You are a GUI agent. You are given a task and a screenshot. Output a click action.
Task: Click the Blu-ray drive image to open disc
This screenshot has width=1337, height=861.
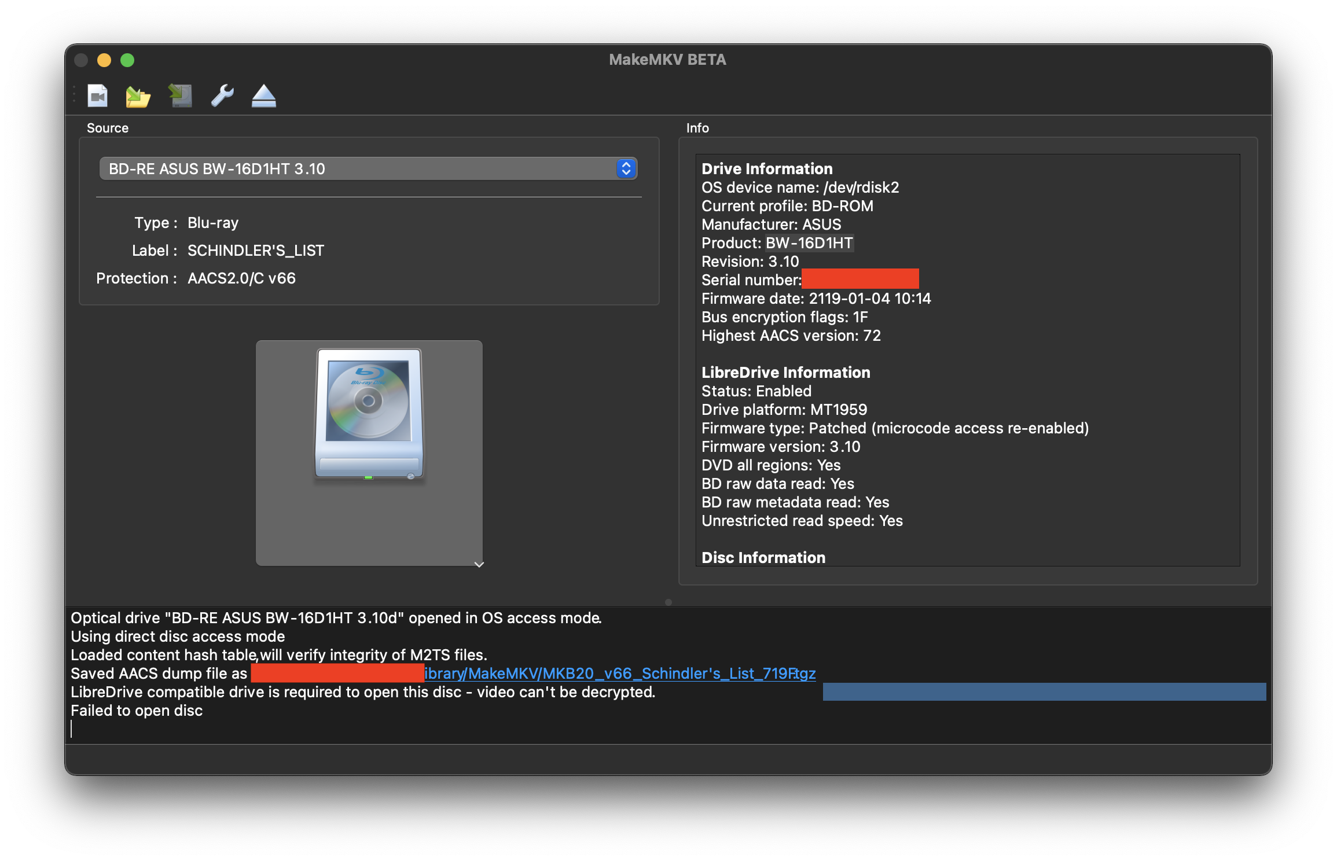(369, 452)
